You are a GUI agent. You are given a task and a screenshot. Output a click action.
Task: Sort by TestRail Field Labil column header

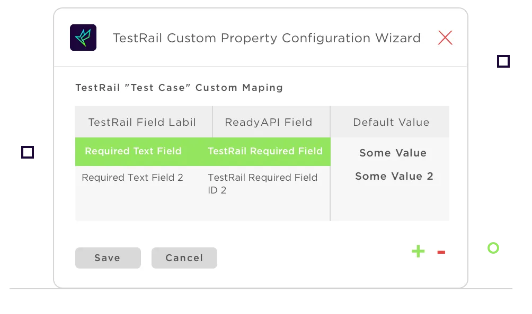142,122
